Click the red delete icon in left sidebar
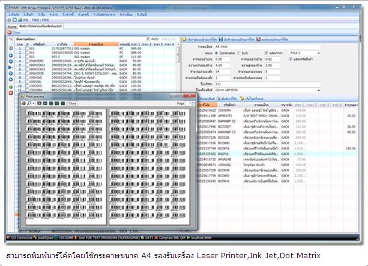 [x=10, y=94]
